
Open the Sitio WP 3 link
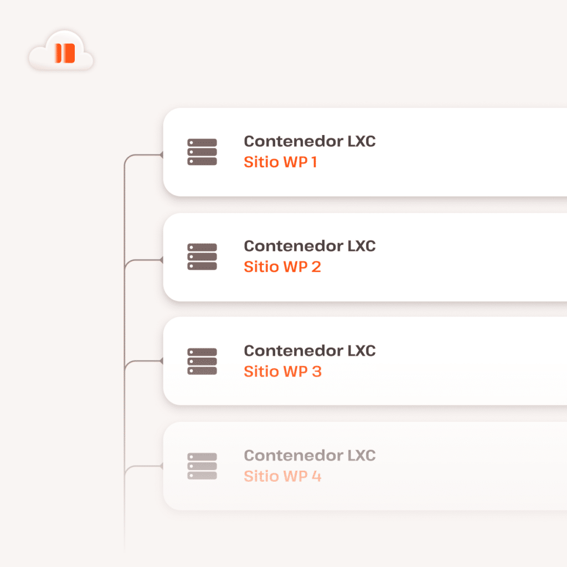282,372
